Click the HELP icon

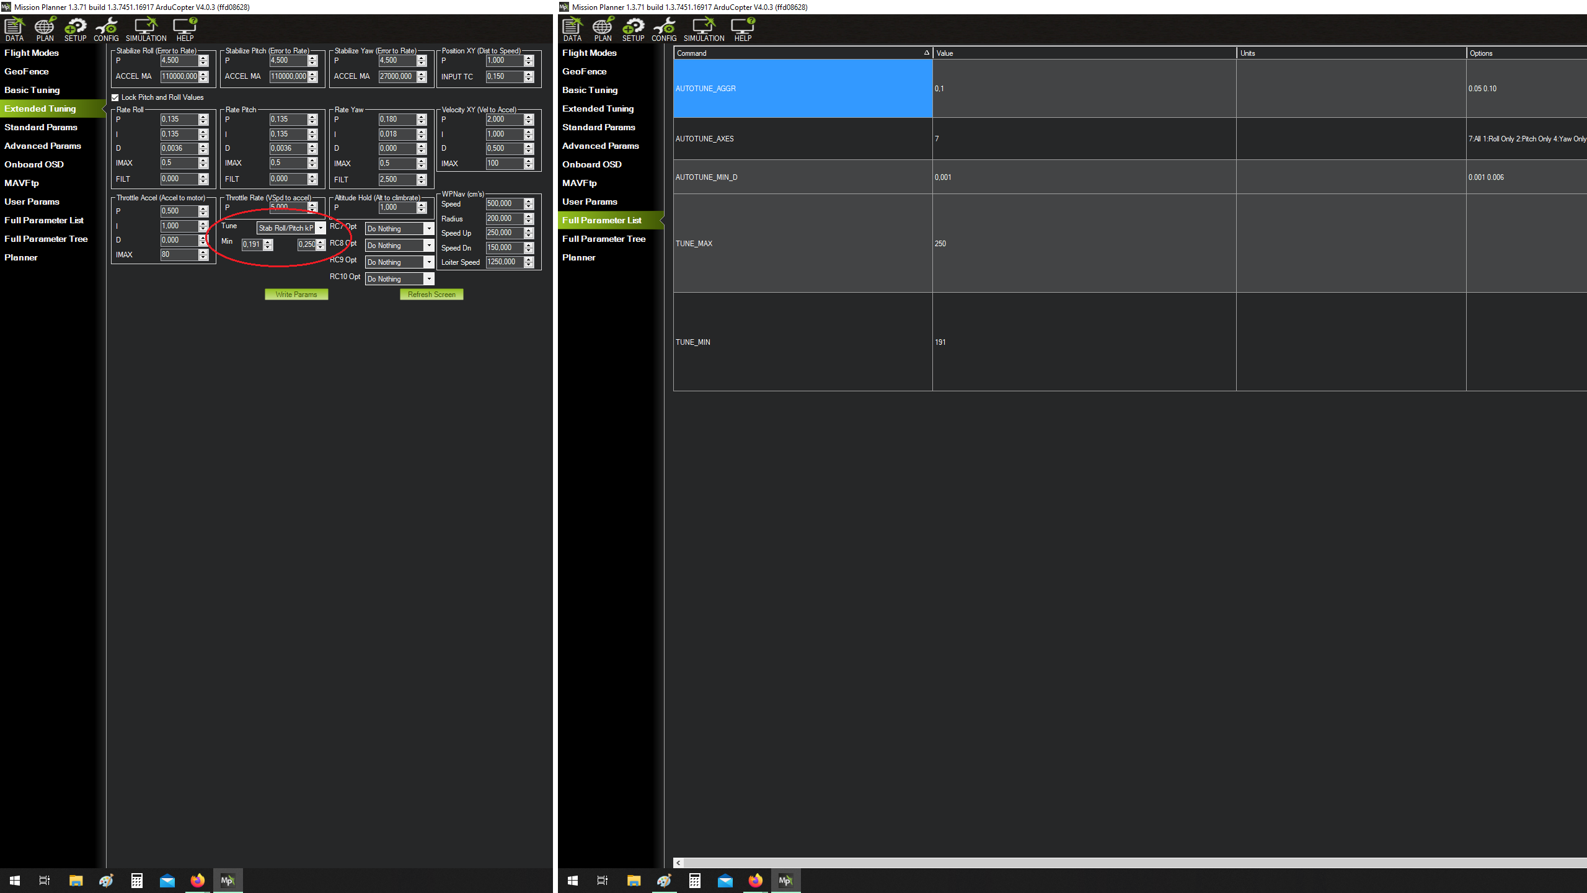(183, 28)
